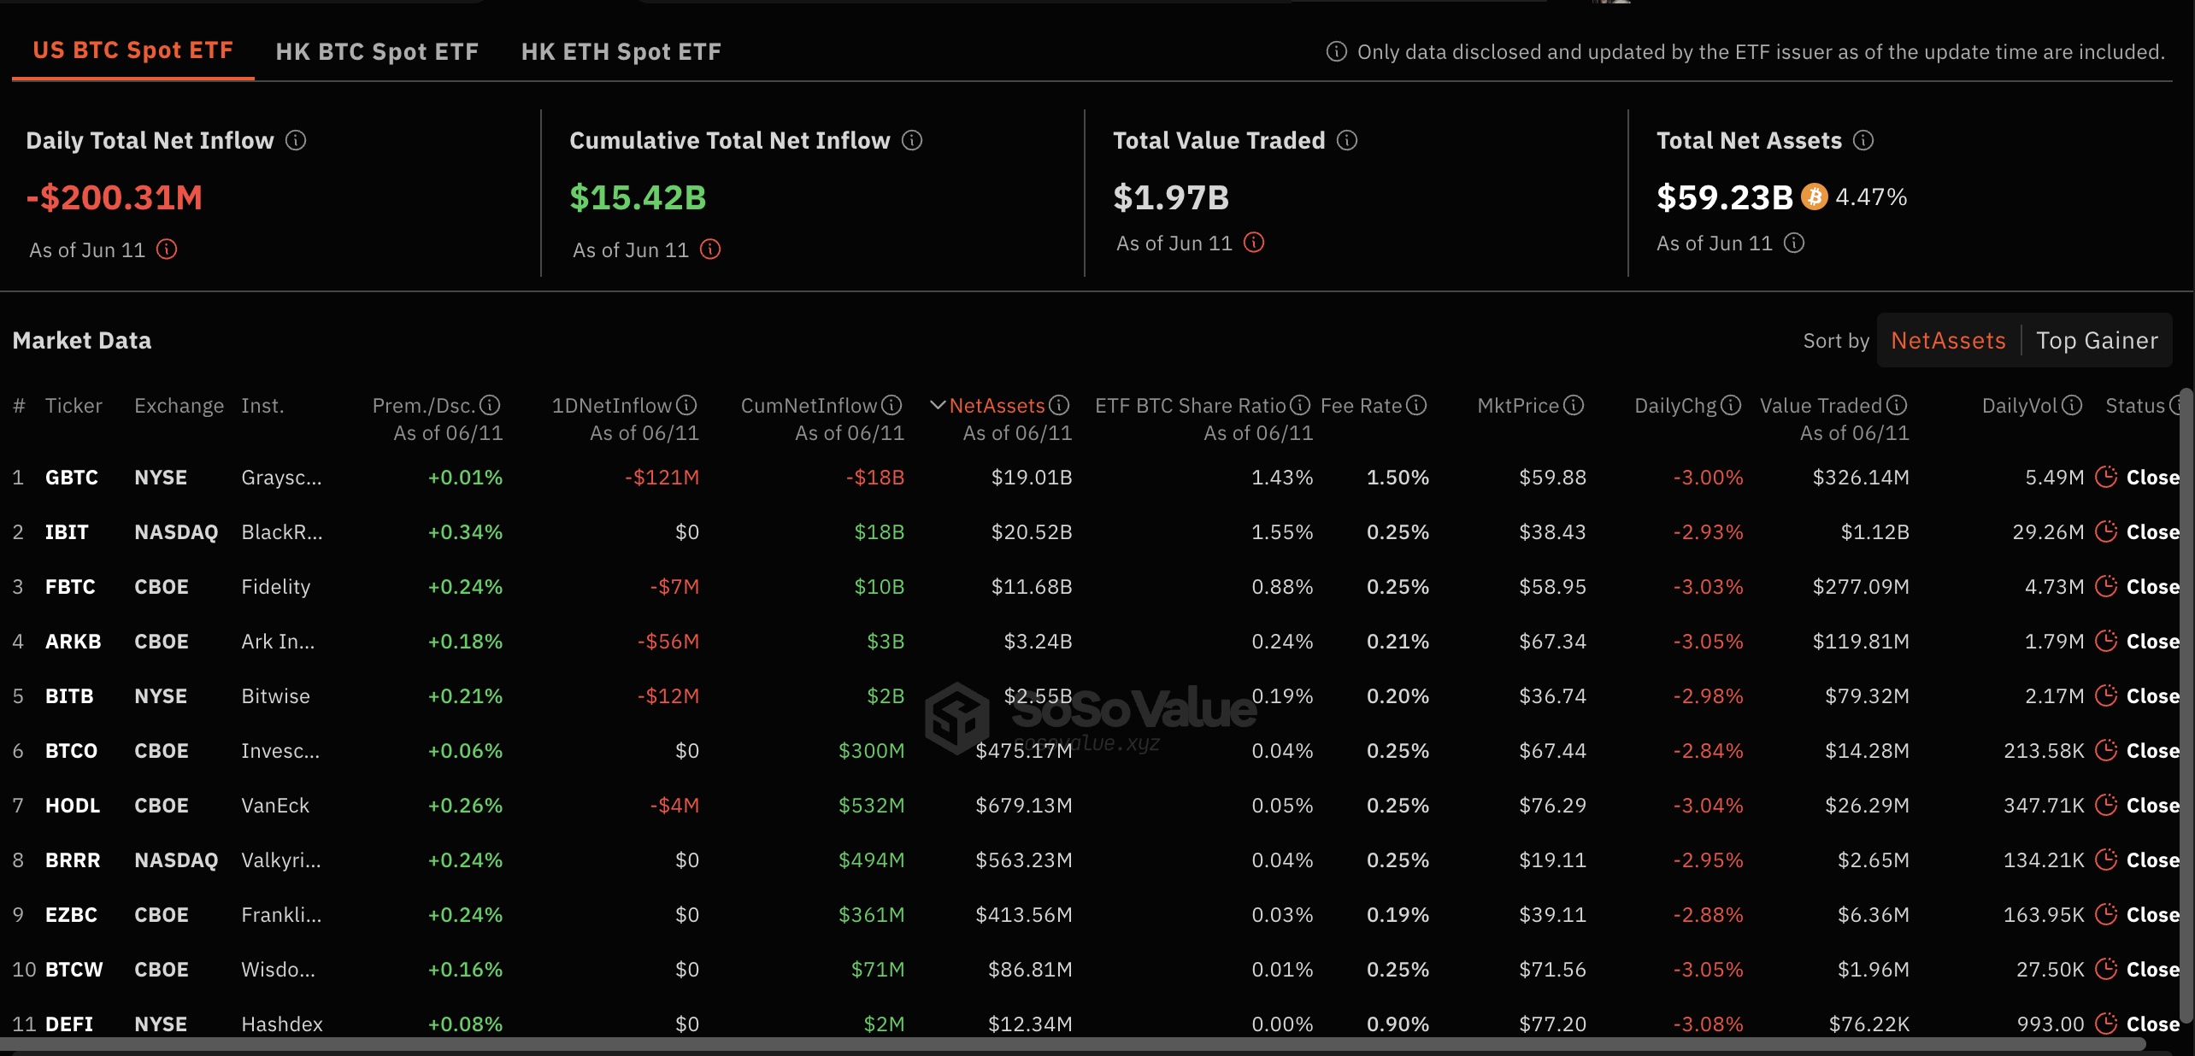The height and width of the screenshot is (1056, 2195).
Task: Toggle sort arrow on NetAssets column header
Action: click(937, 405)
